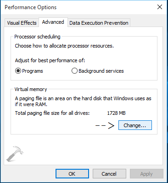Image resolution: width=168 pixels, height=183 pixels.
Task: Click the 1728 MB paging file value
Action: [x=116, y=113]
